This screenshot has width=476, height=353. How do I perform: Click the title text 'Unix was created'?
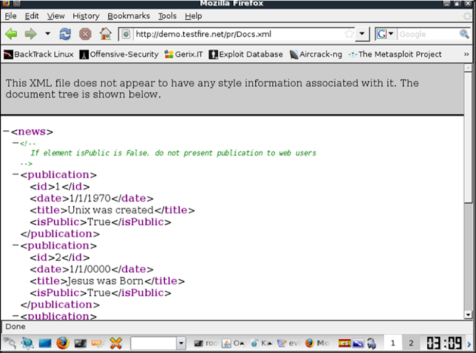(111, 210)
